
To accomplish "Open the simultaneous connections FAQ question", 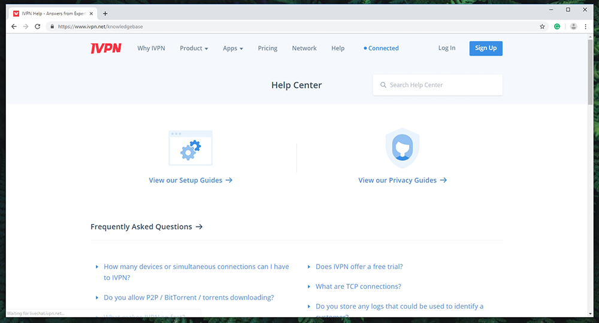I will click(x=196, y=272).
